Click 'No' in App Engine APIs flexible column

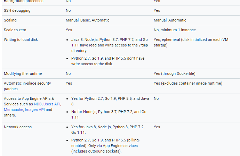(x=156, y=98)
